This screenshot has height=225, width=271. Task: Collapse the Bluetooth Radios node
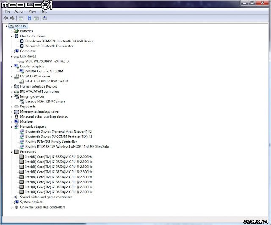tap(11, 36)
